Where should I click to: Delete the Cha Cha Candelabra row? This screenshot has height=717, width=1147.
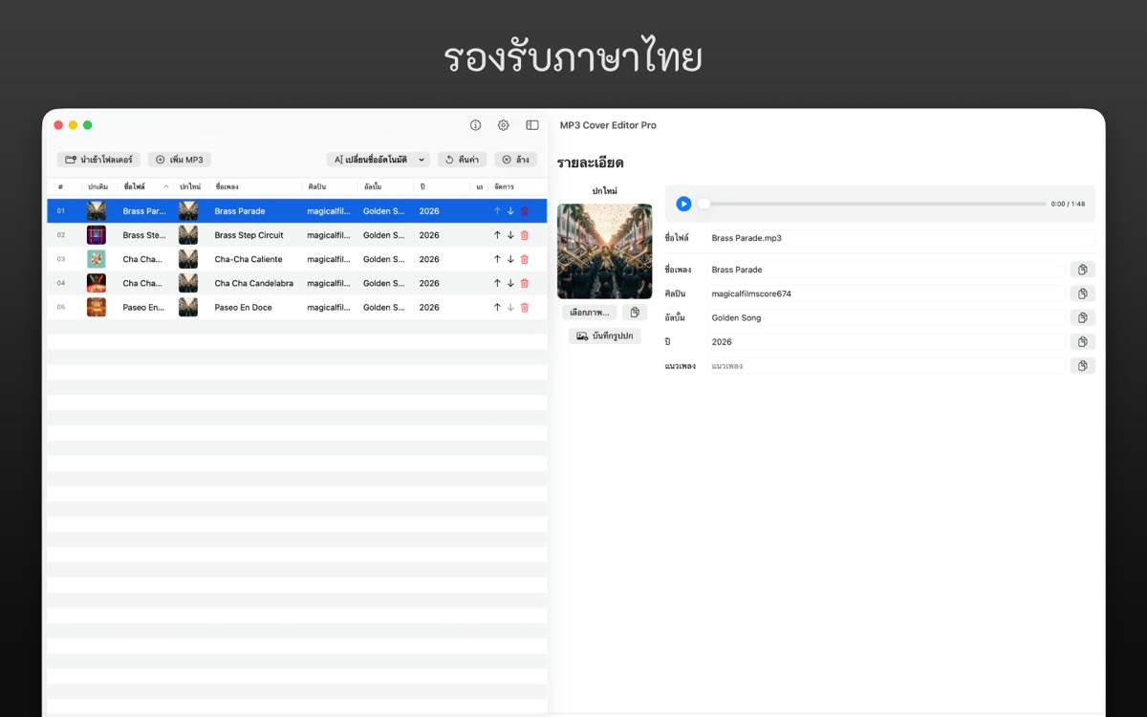[x=525, y=283]
